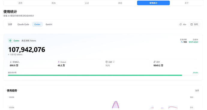Screen dimensions: 207x110
Task: Go to the 认证 tab
Action: (87, 3)
